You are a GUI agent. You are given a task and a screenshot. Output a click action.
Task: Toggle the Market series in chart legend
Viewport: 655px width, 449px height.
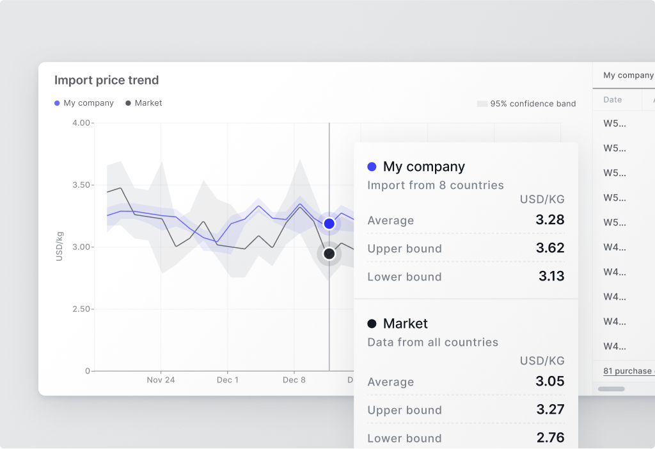coord(144,103)
